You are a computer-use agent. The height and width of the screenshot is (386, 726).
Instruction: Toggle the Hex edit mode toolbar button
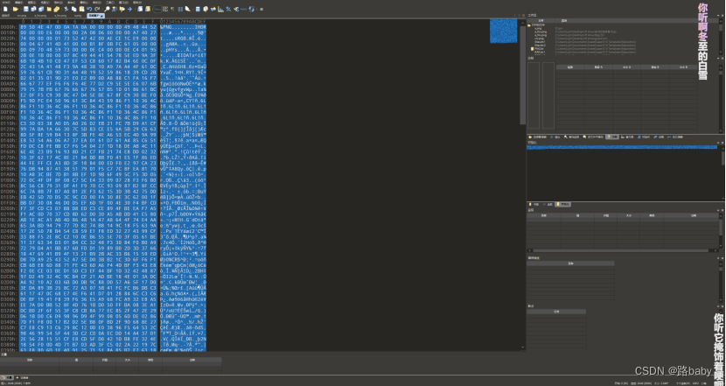coord(157,9)
